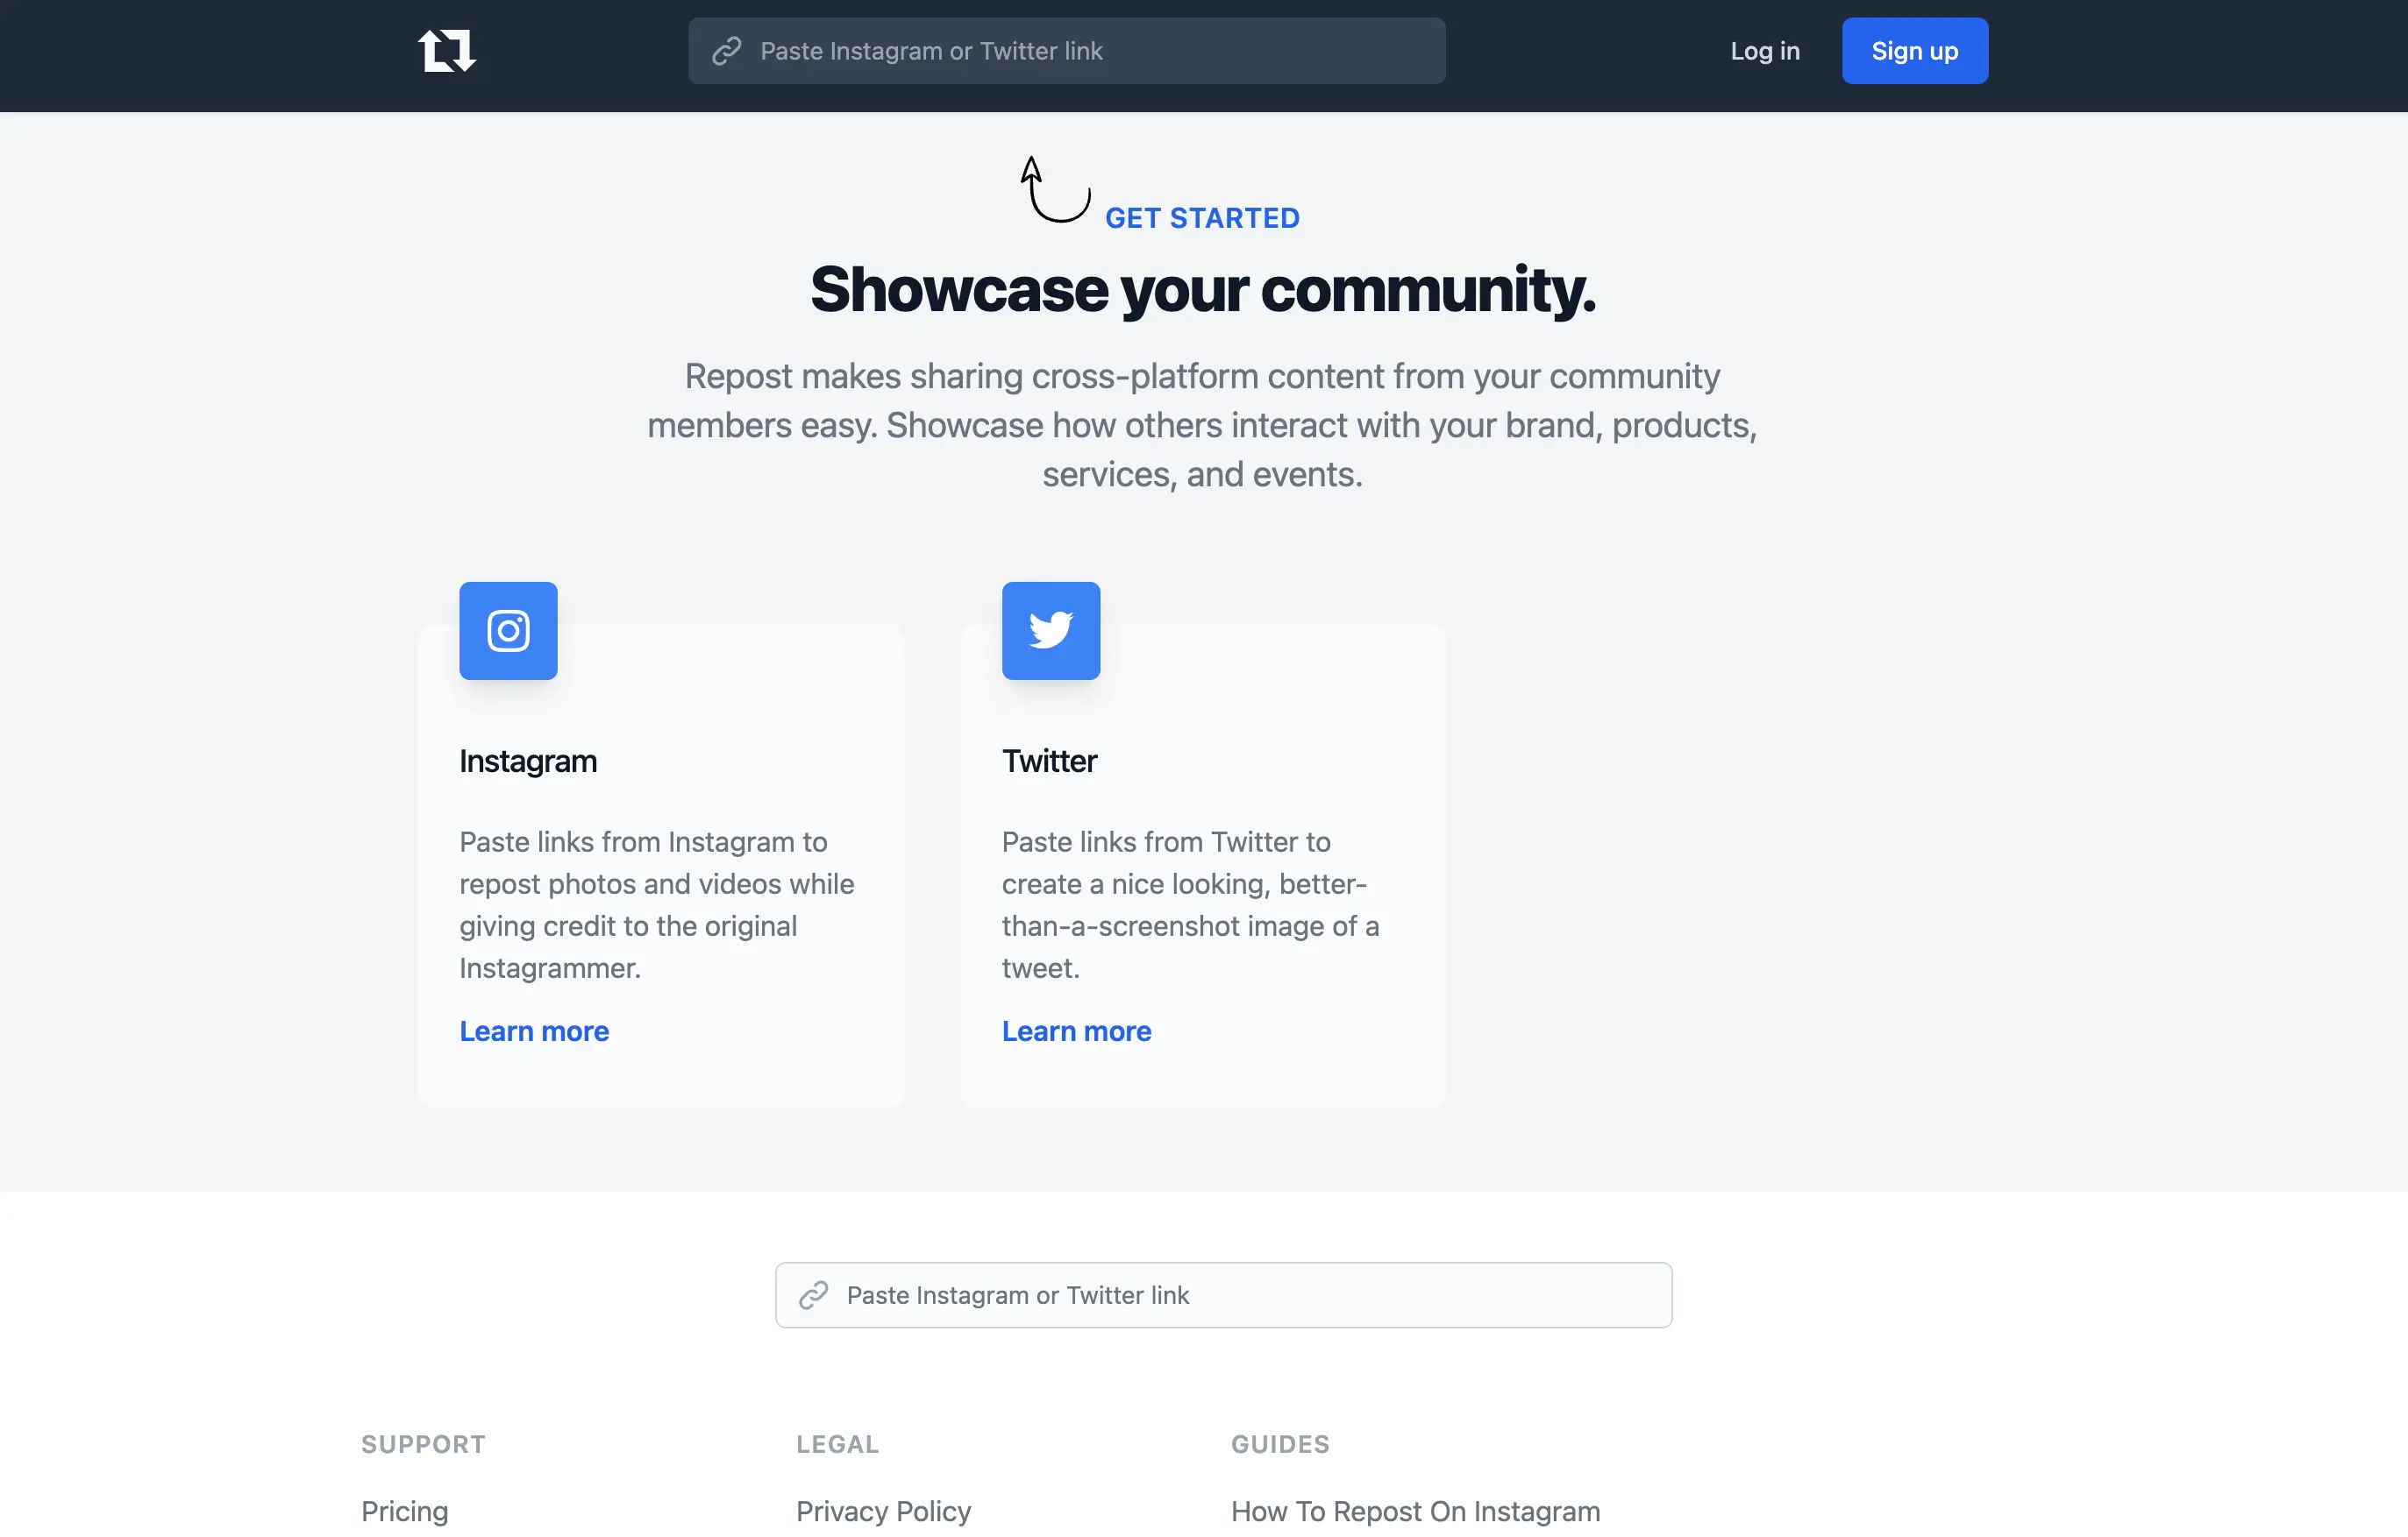The height and width of the screenshot is (1537, 2408).
Task: Click link icon in bottom paste field
Action: click(x=813, y=1295)
